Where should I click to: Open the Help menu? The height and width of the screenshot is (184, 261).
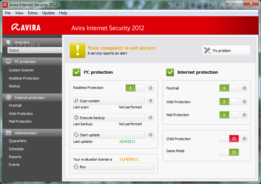(x=63, y=13)
